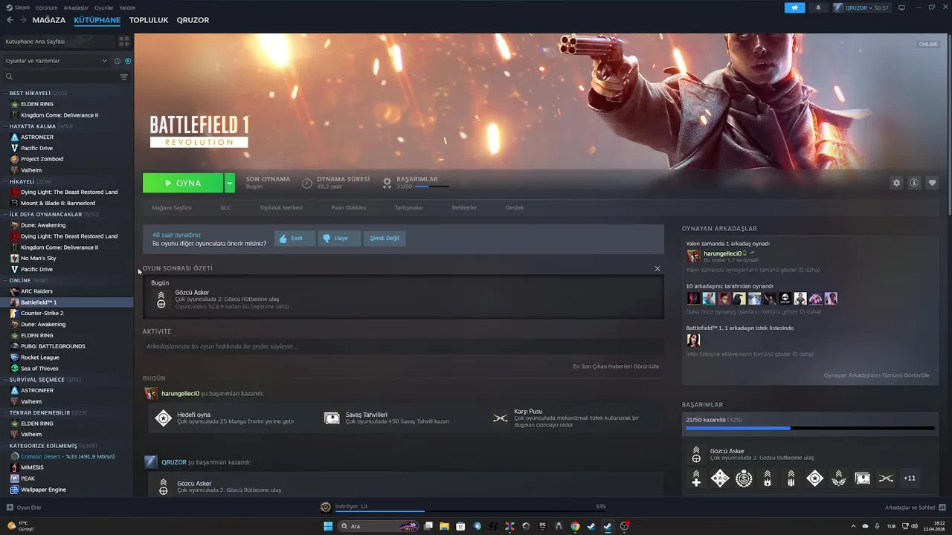Viewport: 952px width, 535px height.
Task: Open the QRUZOR profile tab
Action: click(193, 20)
